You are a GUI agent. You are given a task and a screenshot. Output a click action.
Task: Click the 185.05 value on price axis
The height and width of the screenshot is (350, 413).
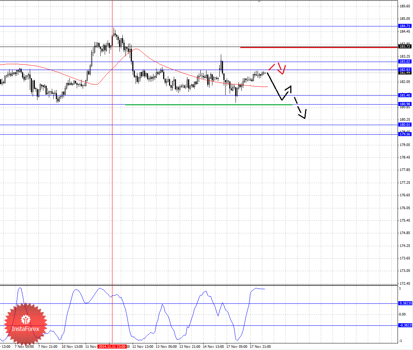pos(405,19)
